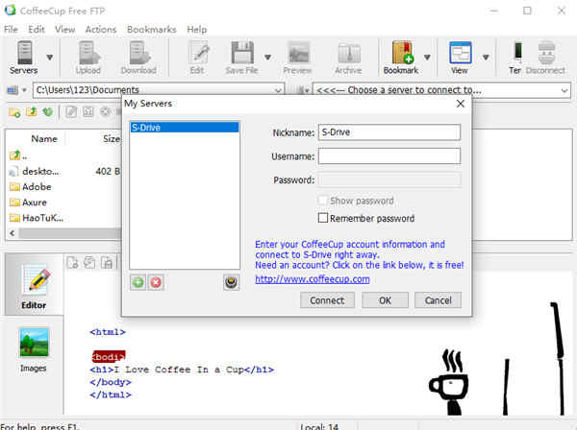
Task: Click the edit file icon in local toolbar
Action: point(71,111)
